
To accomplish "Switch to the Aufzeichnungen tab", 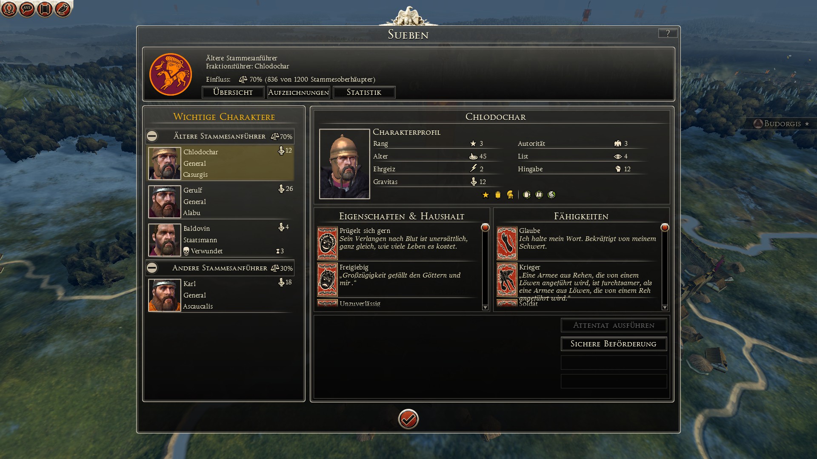I will [x=298, y=92].
